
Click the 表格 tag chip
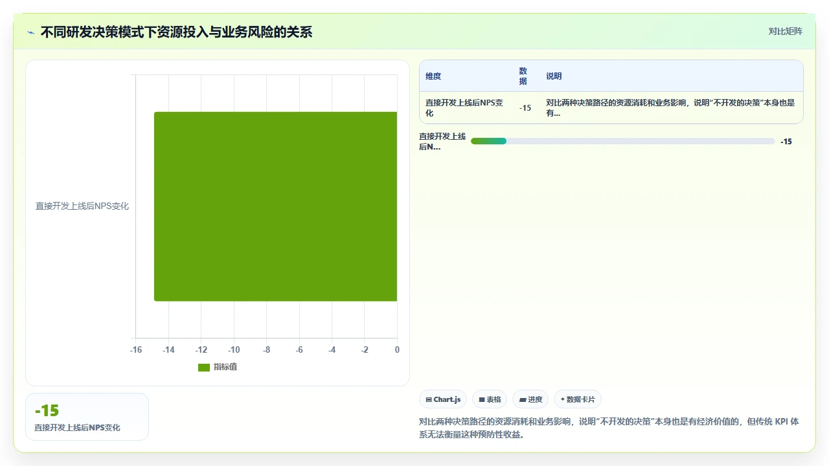click(x=490, y=399)
